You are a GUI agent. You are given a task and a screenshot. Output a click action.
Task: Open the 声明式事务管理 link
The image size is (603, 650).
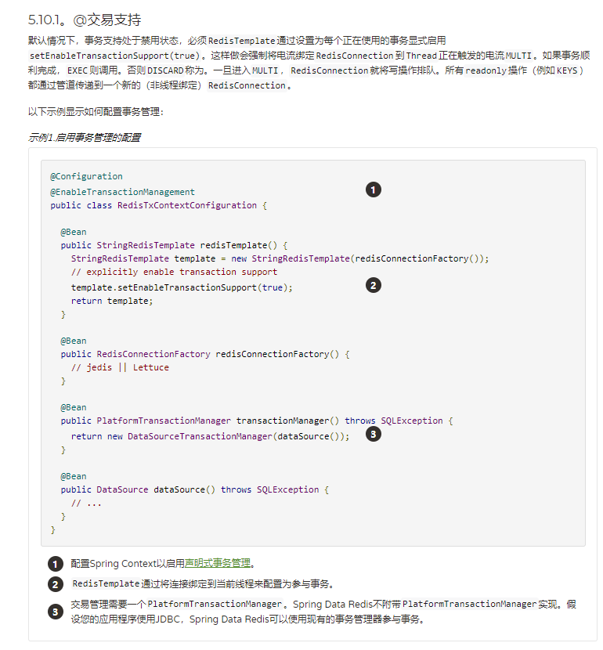[218, 563]
